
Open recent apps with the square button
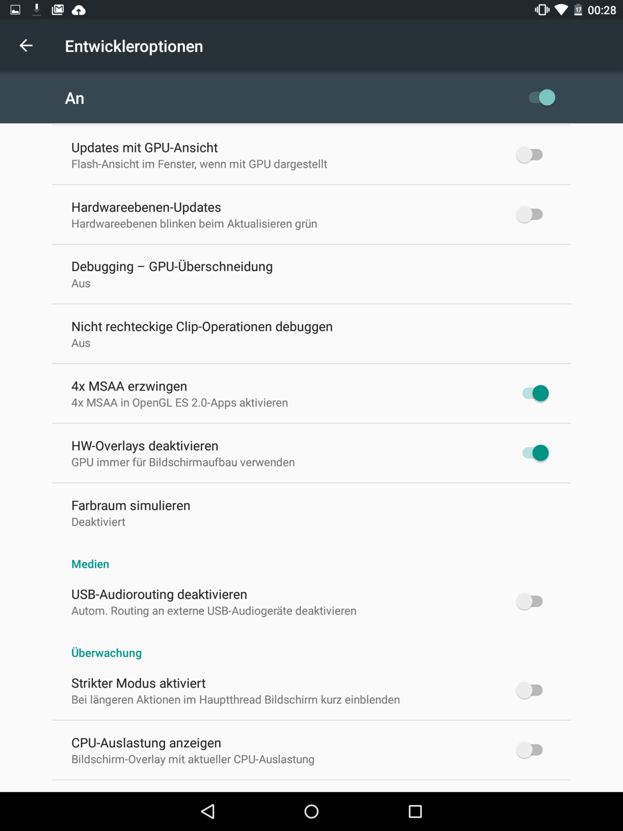click(415, 811)
